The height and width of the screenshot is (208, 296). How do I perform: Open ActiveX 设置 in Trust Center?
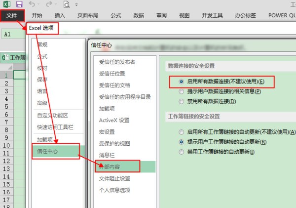[x=114, y=120]
